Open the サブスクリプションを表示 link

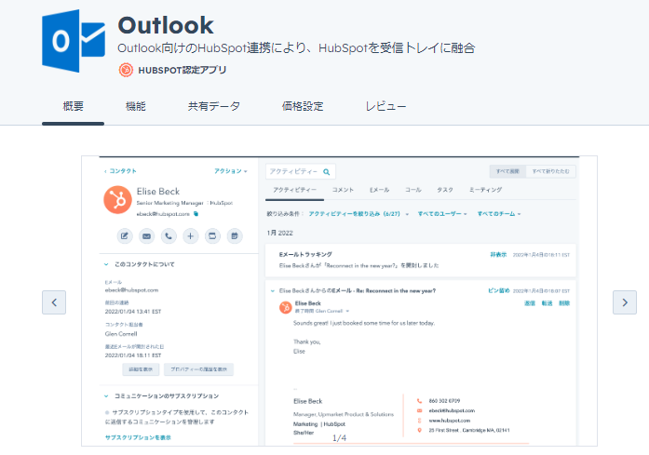point(138,437)
